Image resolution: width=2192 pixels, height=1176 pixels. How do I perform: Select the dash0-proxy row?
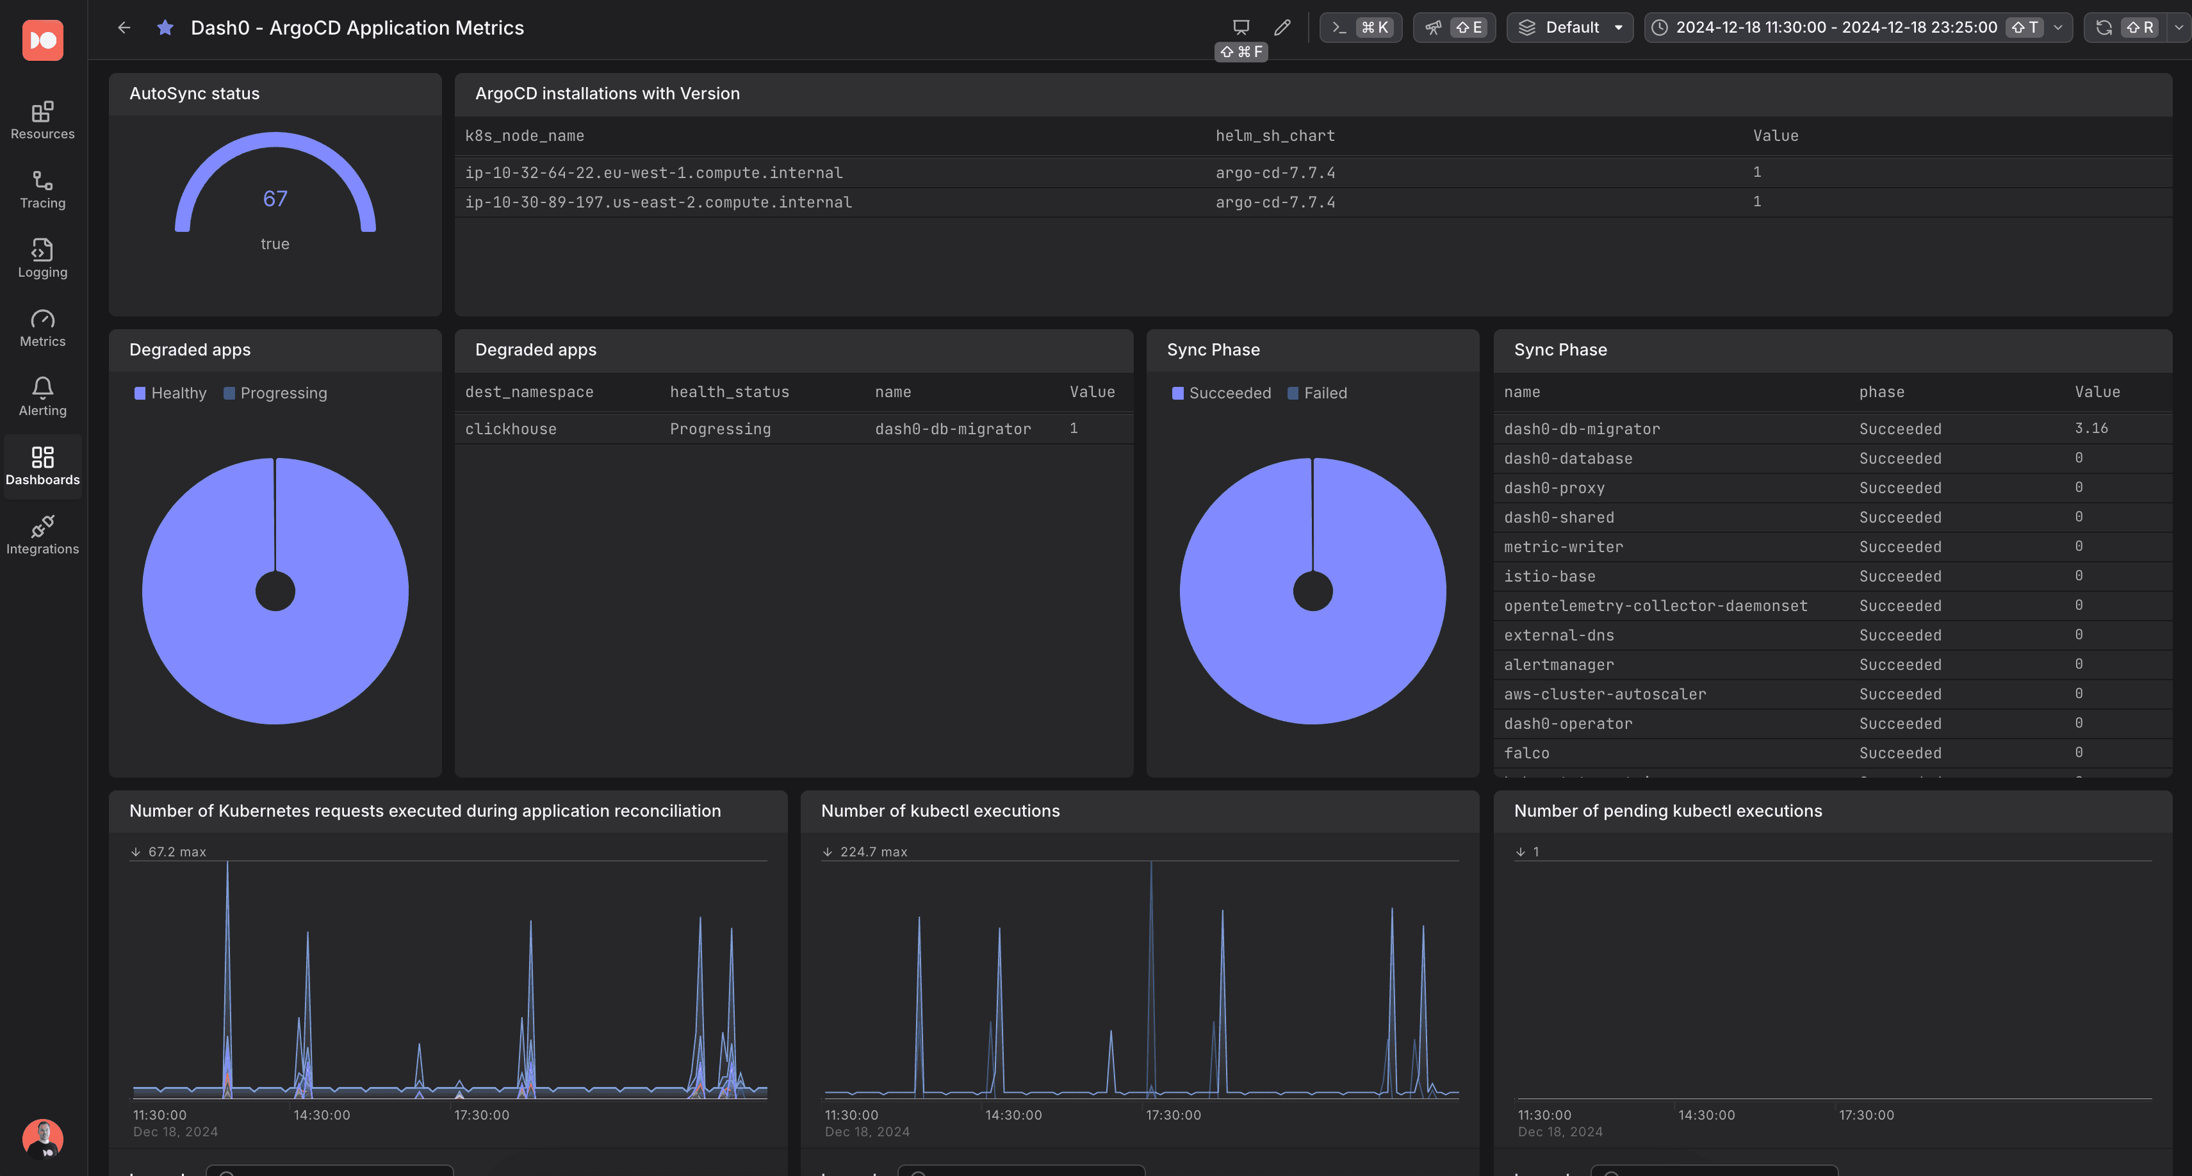[x=1833, y=487]
